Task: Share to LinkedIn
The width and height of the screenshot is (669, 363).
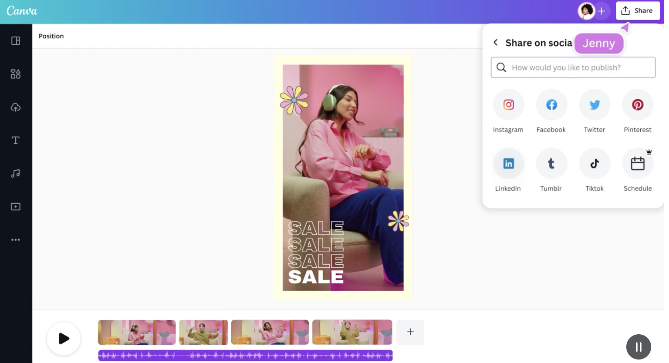Action: point(508,164)
